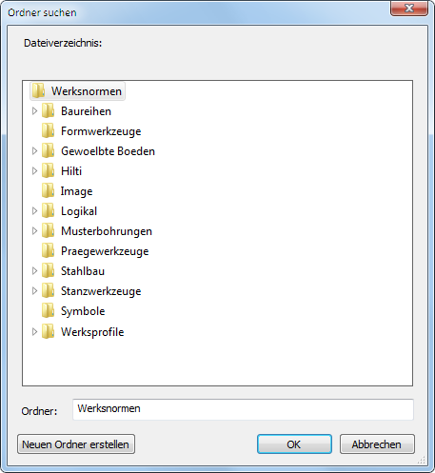
Task: Click the dialog resize grip corner
Action: pos(422,461)
